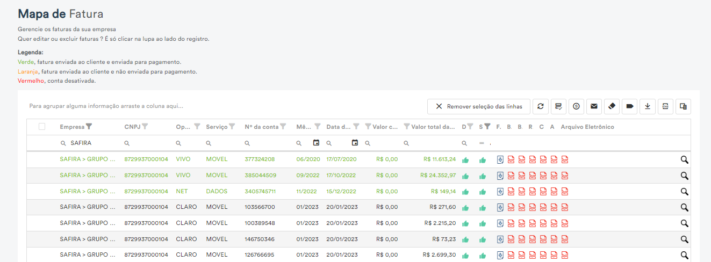
Task: Sort by Nº da conta header
Action: click(262, 127)
